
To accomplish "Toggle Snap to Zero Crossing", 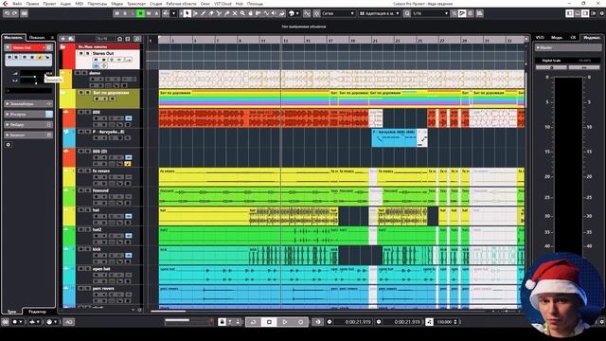I will (x=307, y=13).
